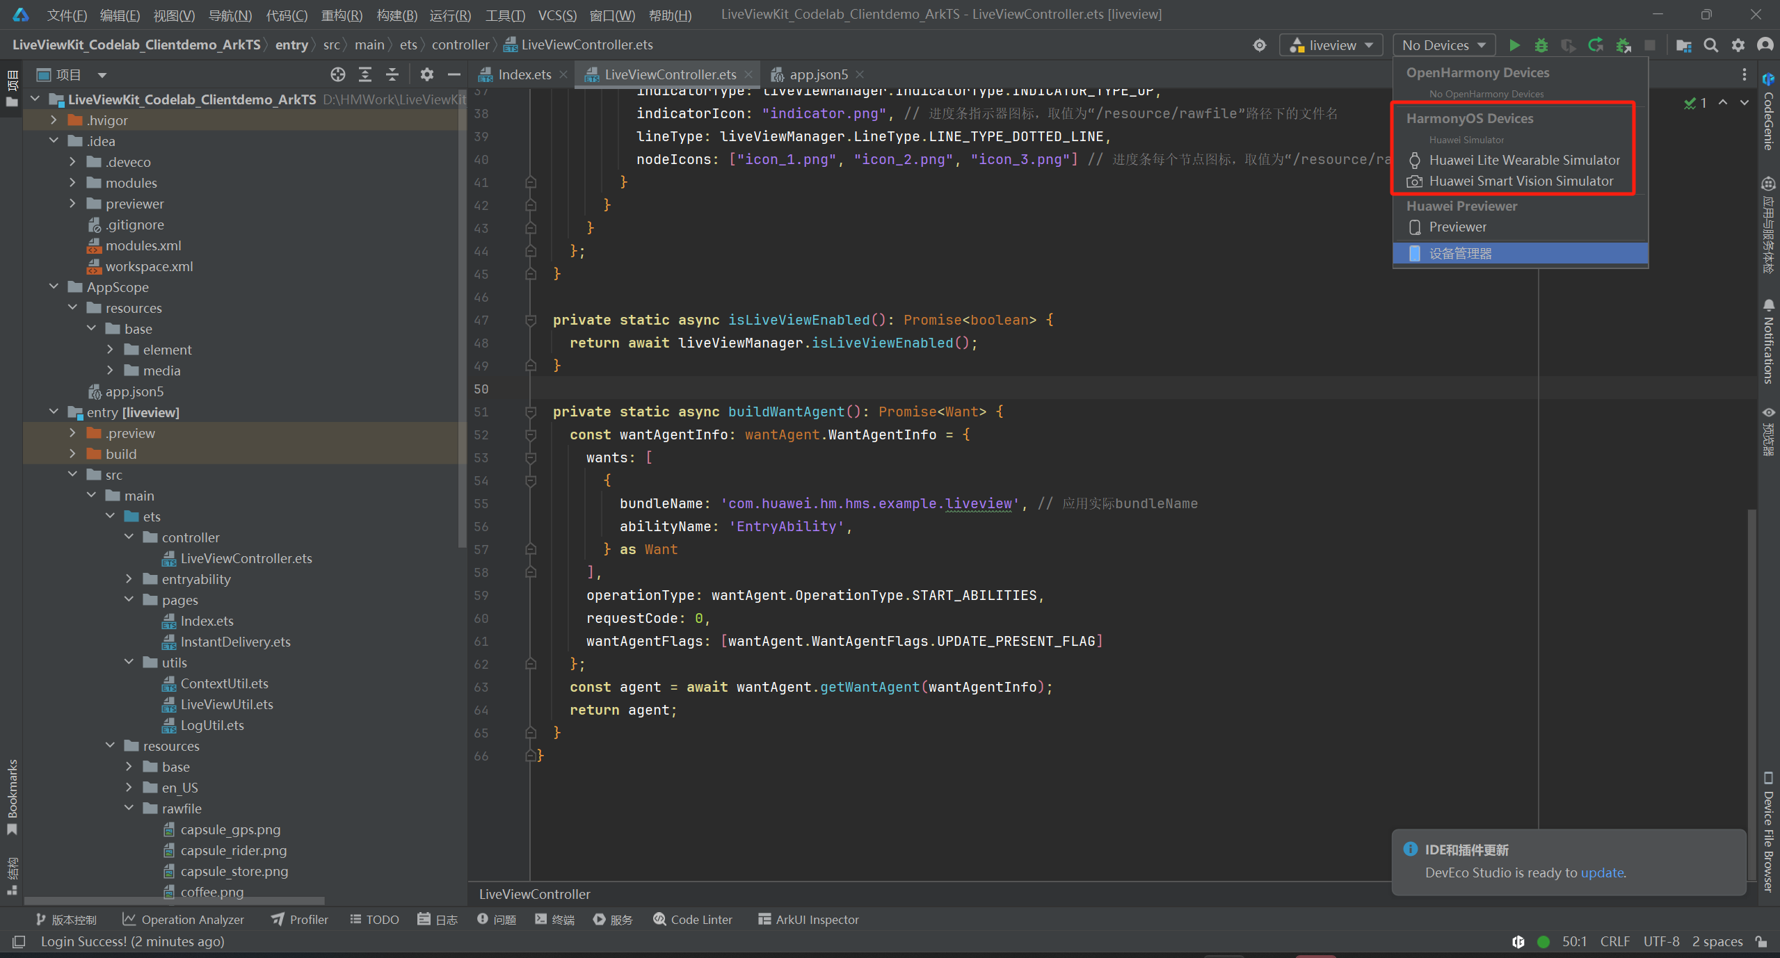Screen dimensions: 1780x958
Task: Open project structure icon in toolbar
Action: (1684, 45)
